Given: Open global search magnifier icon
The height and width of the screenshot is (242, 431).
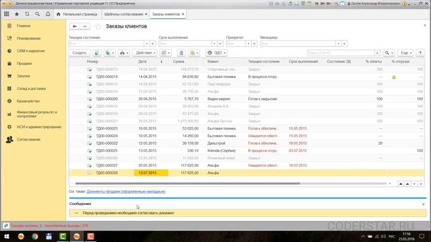Looking at the screenshot, I should tap(38, 14).
